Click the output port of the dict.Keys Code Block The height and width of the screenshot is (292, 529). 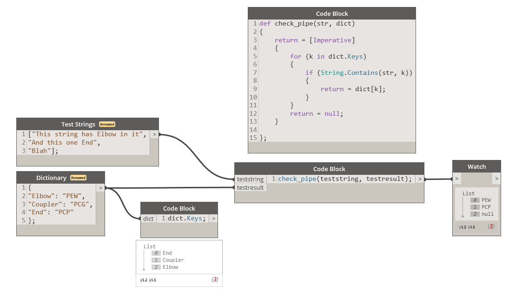point(213,219)
